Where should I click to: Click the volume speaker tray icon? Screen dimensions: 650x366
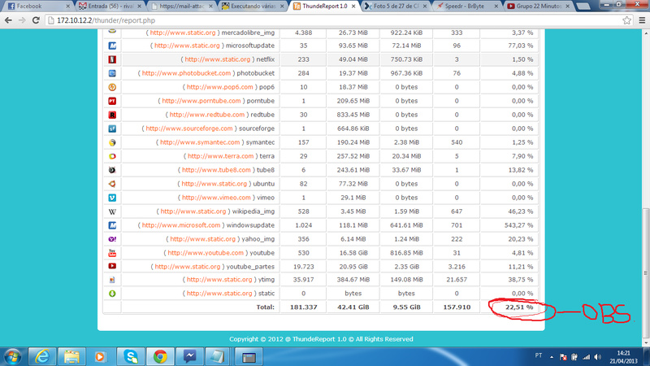click(597, 357)
